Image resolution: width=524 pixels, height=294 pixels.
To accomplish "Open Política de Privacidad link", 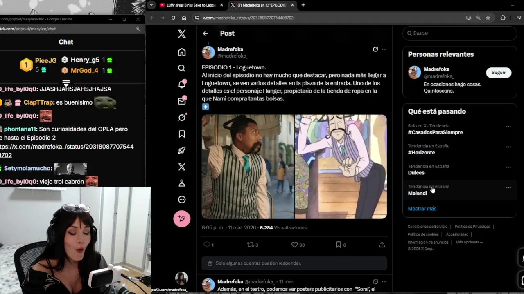I will pyautogui.click(x=472, y=227).
